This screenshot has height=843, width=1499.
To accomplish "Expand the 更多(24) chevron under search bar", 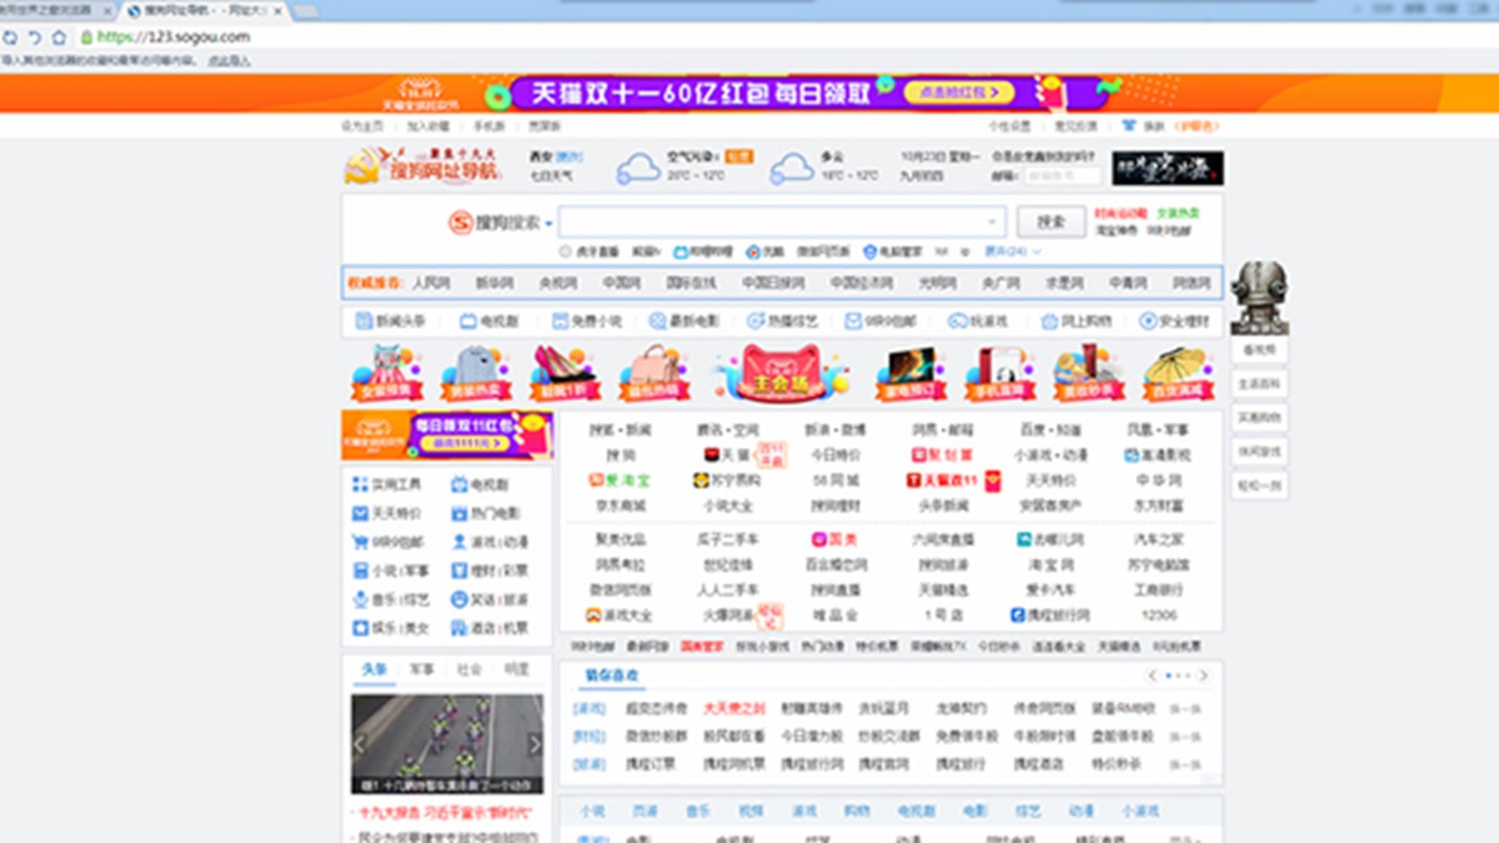I will click(x=1037, y=251).
